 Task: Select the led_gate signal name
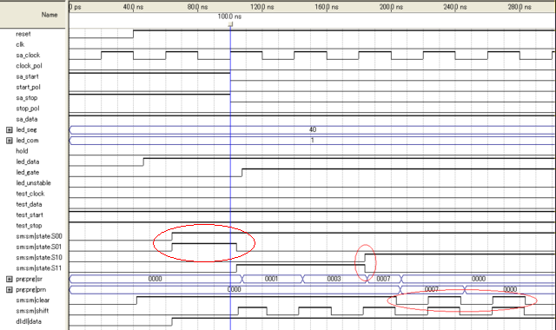point(27,173)
